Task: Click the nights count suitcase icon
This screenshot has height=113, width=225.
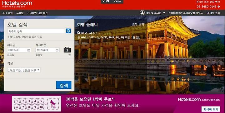Action: 67,50
